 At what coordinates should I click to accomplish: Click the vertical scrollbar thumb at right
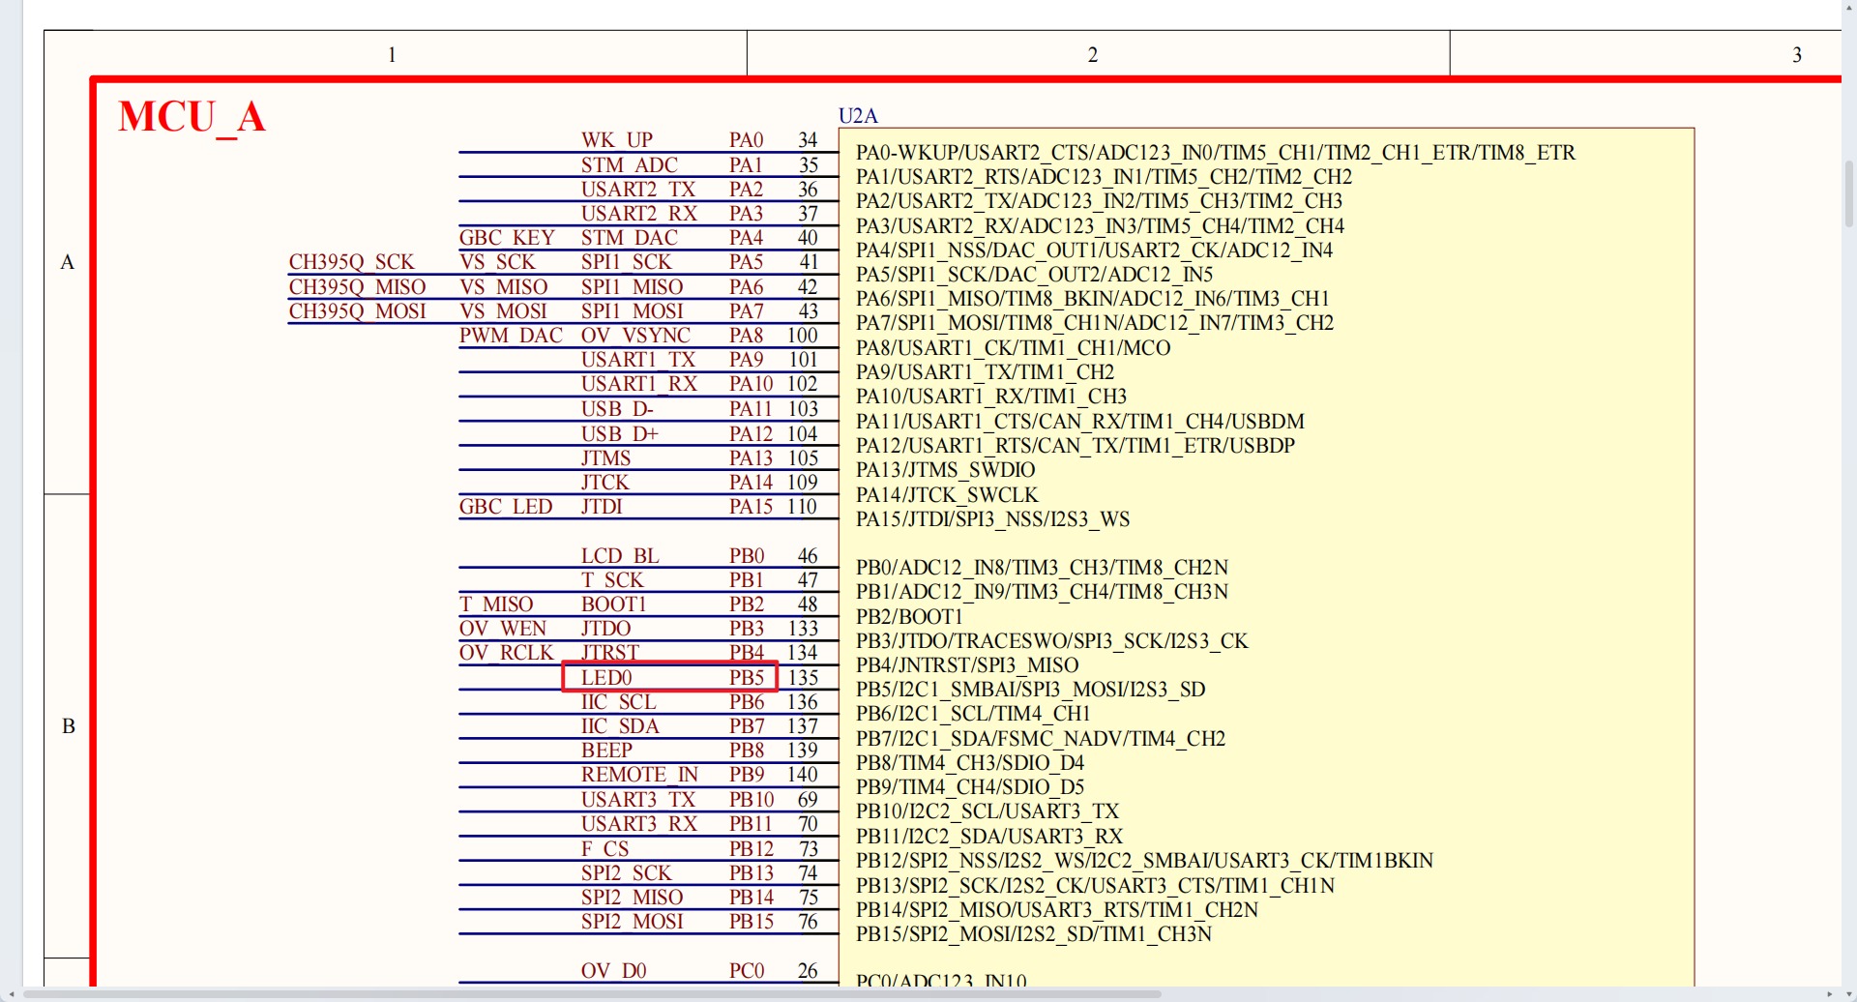click(1848, 193)
